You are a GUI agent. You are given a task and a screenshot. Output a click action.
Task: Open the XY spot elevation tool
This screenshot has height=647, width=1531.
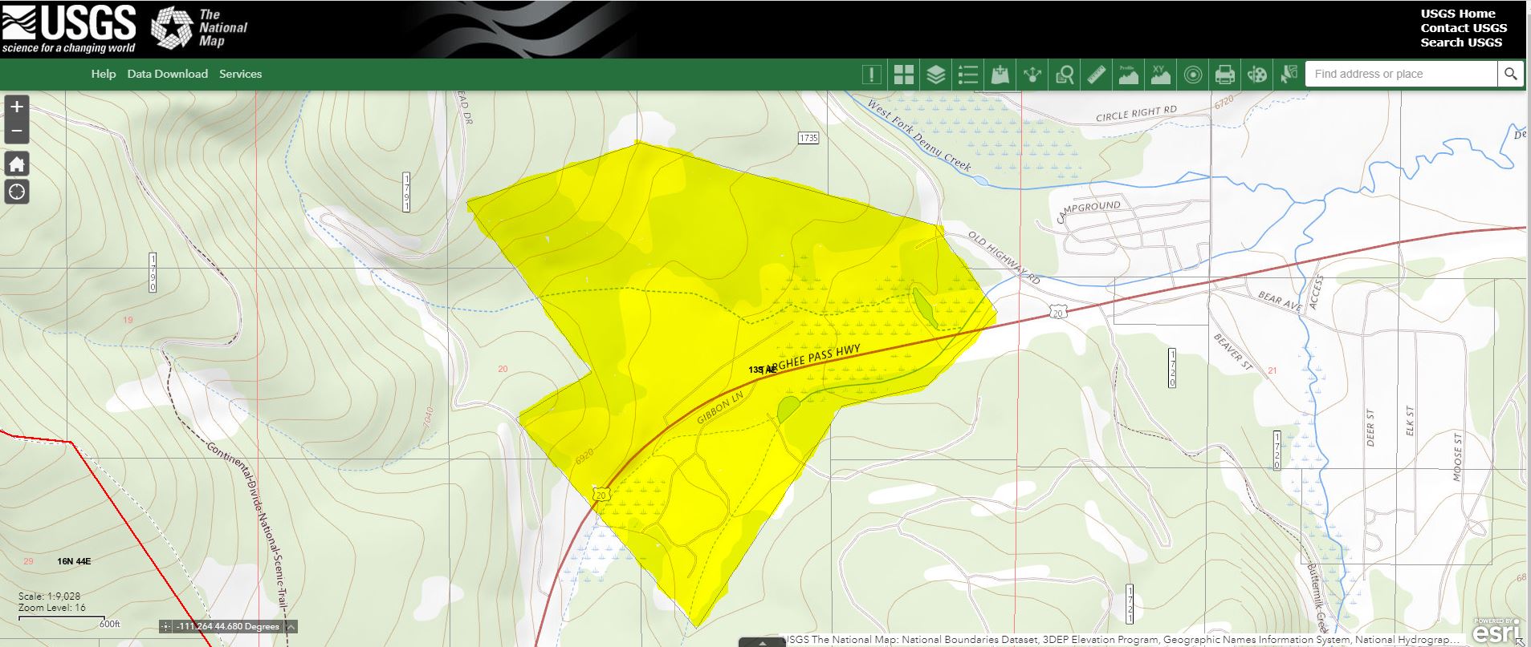(x=1161, y=75)
